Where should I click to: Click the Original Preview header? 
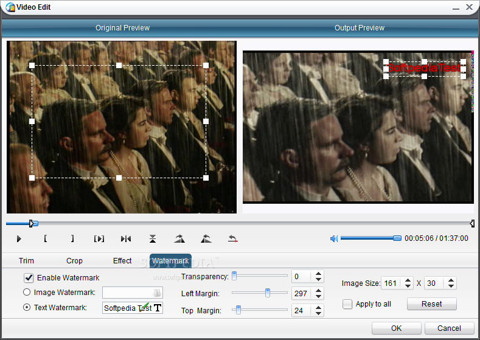pos(122,28)
